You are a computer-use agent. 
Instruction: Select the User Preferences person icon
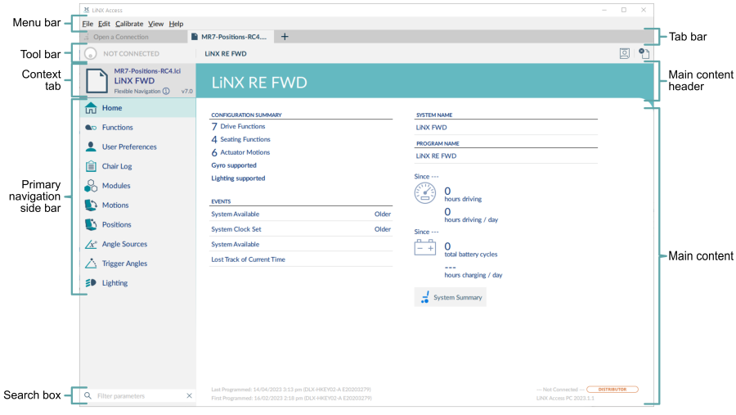point(91,147)
